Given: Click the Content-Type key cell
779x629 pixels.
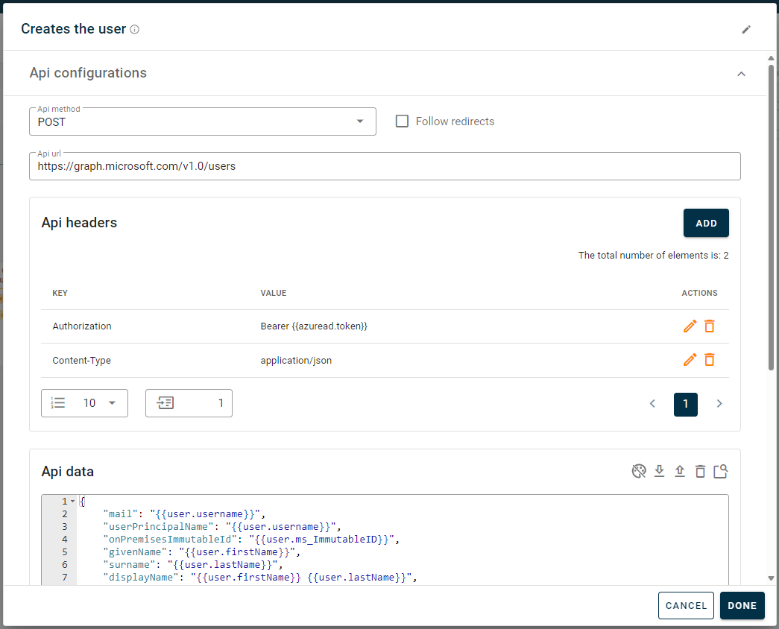Looking at the screenshot, I should tap(81, 360).
